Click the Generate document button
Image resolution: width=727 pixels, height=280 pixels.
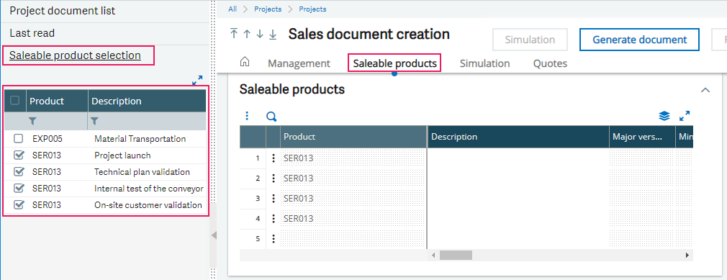(639, 40)
